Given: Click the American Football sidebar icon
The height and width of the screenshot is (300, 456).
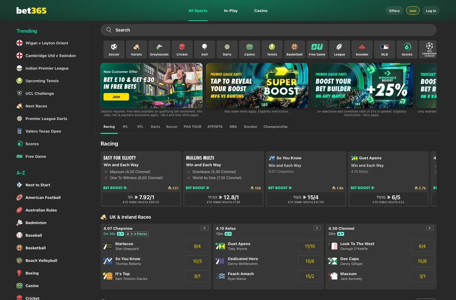Looking at the screenshot, I should pyautogui.click(x=19, y=197).
